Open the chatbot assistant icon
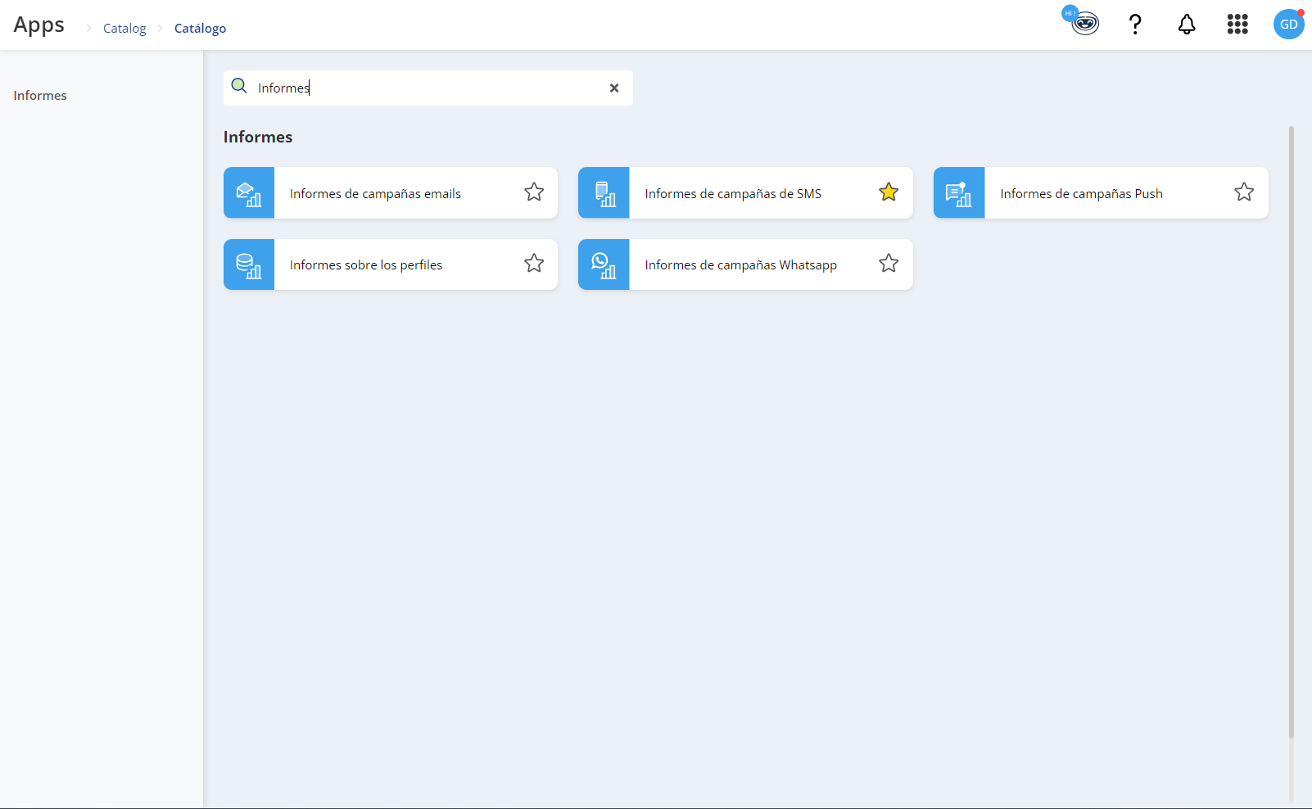1312x809 pixels. (x=1082, y=21)
